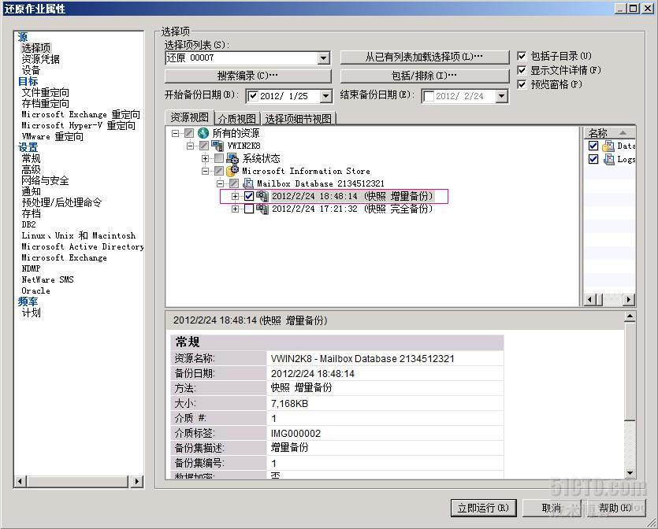Viewport: 658px width, 529px height.
Task: Switch to the 选择项细节视图 tab
Action: [299, 119]
